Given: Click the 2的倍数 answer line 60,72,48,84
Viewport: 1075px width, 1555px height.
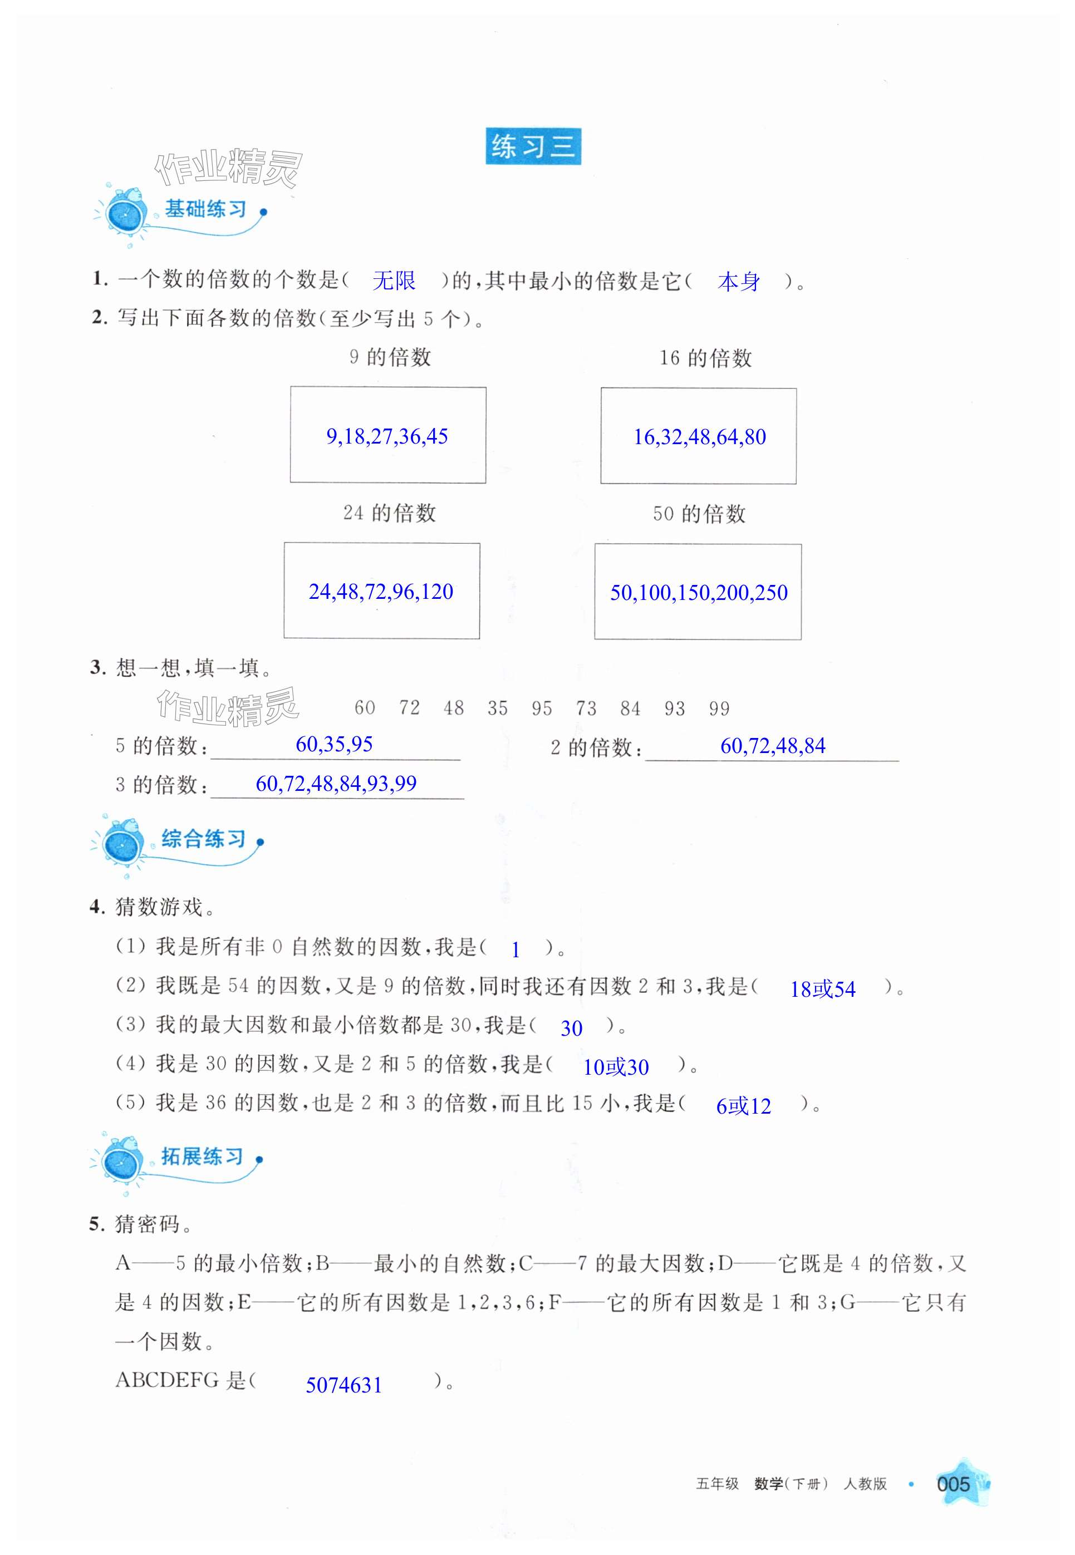Looking at the screenshot, I should pyautogui.click(x=772, y=745).
